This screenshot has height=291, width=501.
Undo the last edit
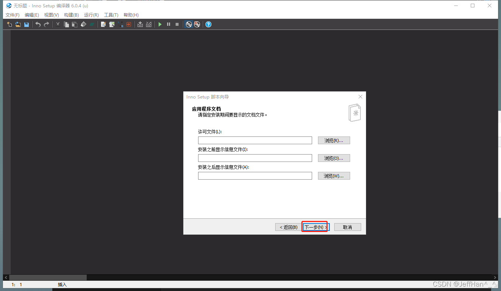coord(38,24)
